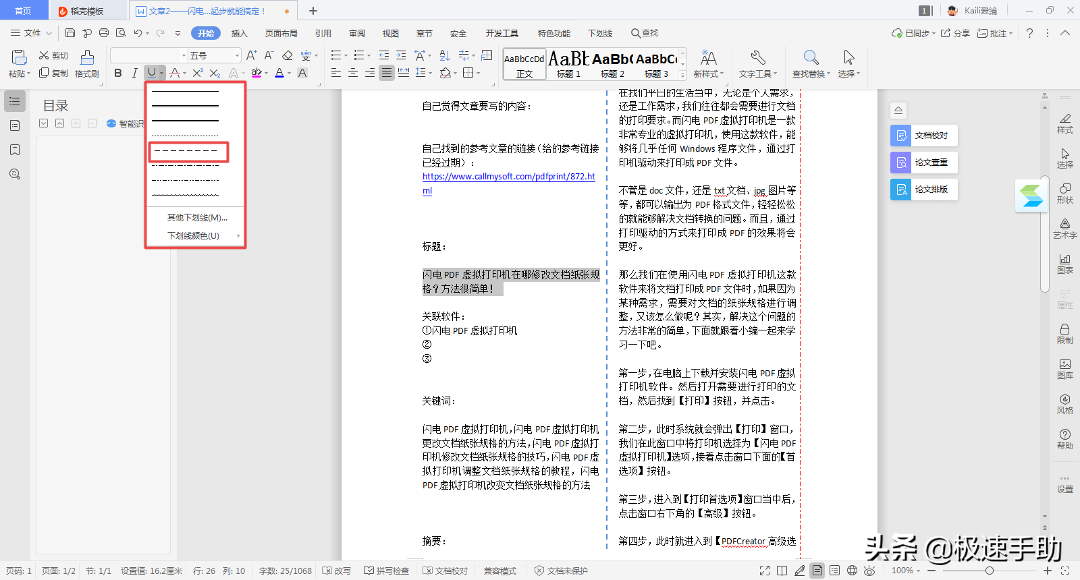This screenshot has width=1080, height=580.
Task: Align text right
Action: coord(370,73)
